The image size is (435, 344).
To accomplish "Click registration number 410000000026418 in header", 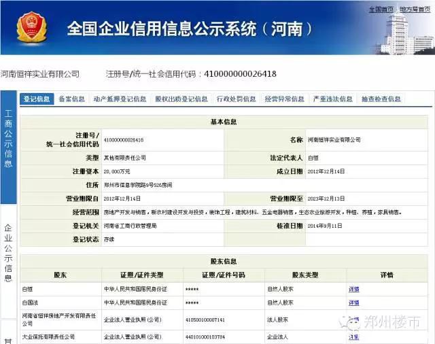I will pos(240,74).
